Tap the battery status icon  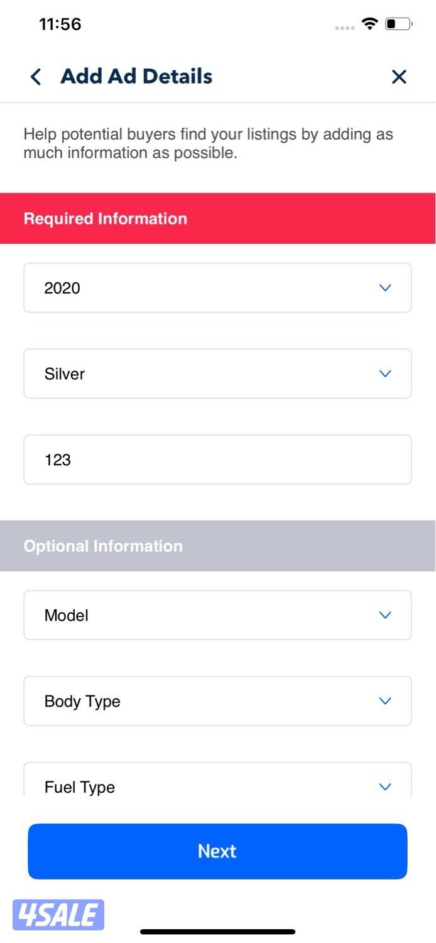[398, 24]
